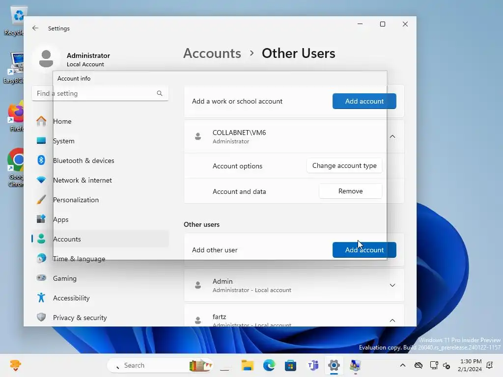The width and height of the screenshot is (503, 377).
Task: Open the EasyBCD desktop shortcut
Action: [x=14, y=68]
